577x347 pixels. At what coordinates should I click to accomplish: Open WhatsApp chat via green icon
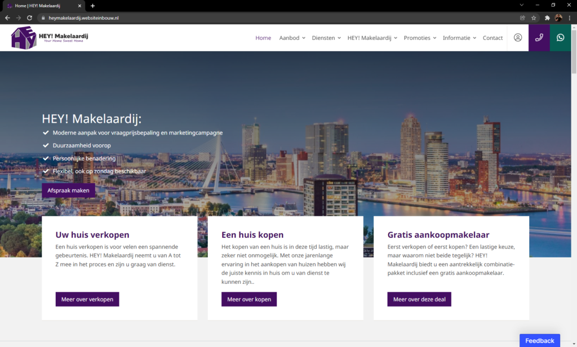pyautogui.click(x=560, y=38)
